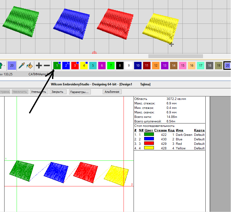
Task: Pick blue color 2 from the palette
Action: click(66, 65)
